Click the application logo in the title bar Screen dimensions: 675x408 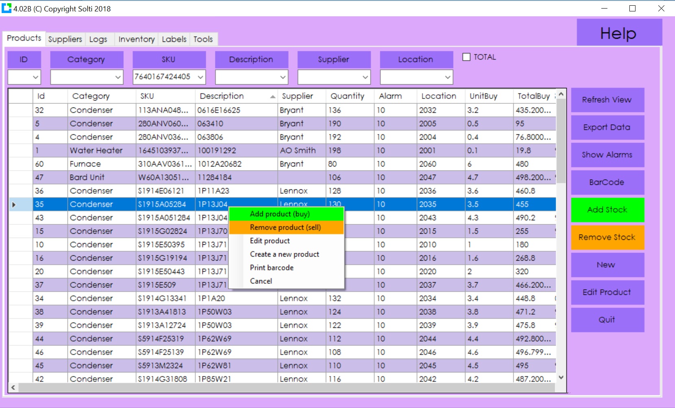point(7,8)
